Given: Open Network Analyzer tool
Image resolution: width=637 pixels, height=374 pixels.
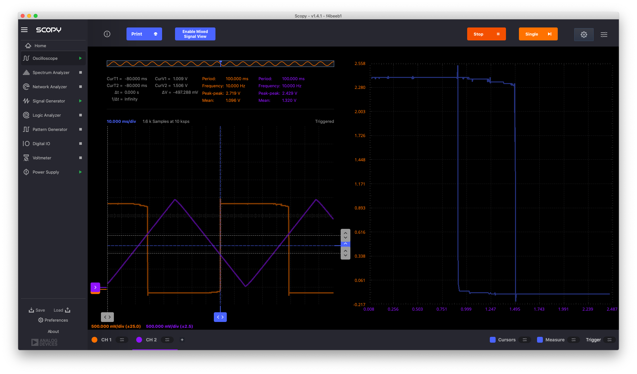Looking at the screenshot, I should [x=53, y=87].
